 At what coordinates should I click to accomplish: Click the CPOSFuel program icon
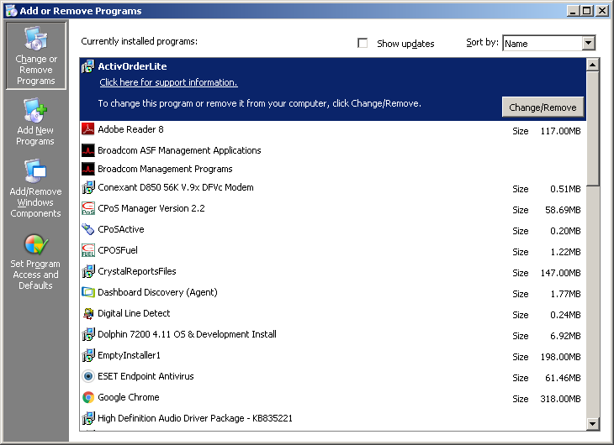(x=88, y=250)
